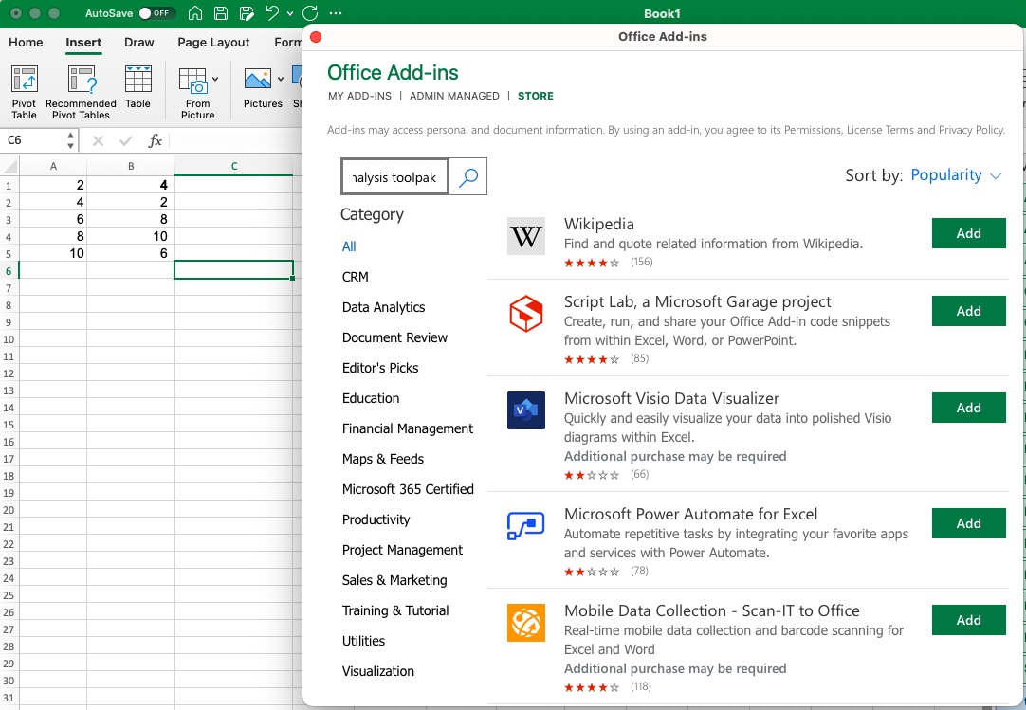1026x710 pixels.
Task: Click the add-in search text field
Action: point(394,176)
